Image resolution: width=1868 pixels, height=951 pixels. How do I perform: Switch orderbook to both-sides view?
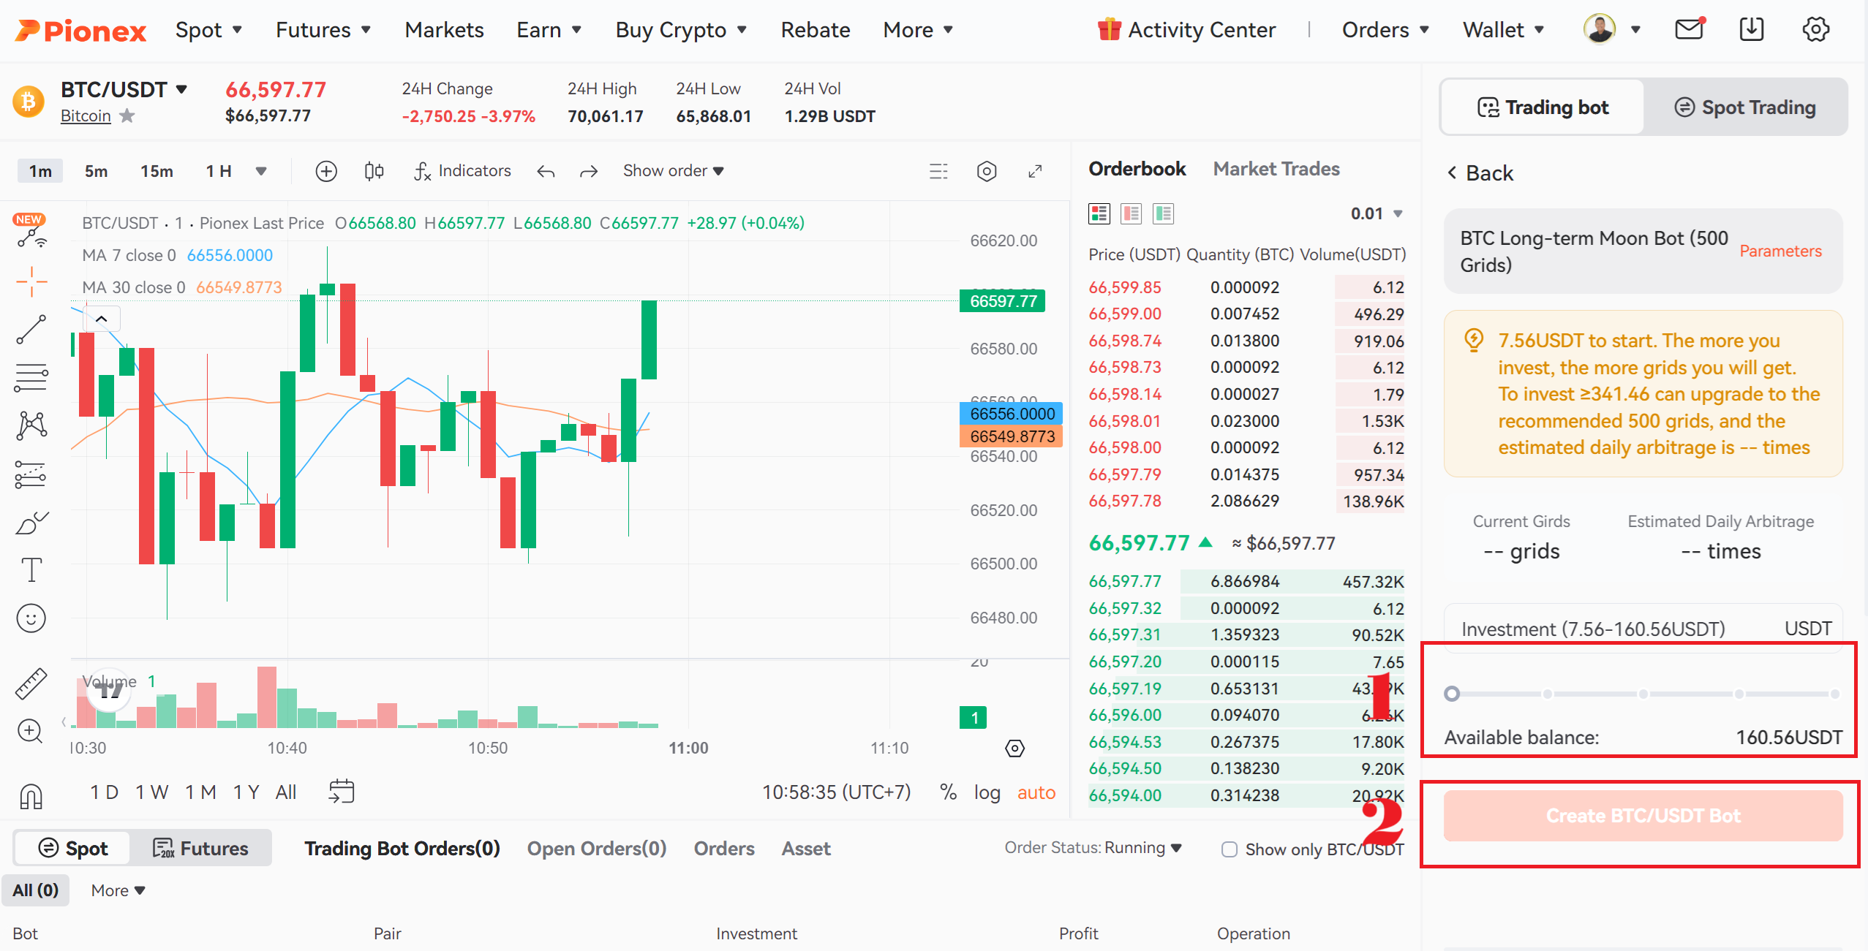point(1099,213)
